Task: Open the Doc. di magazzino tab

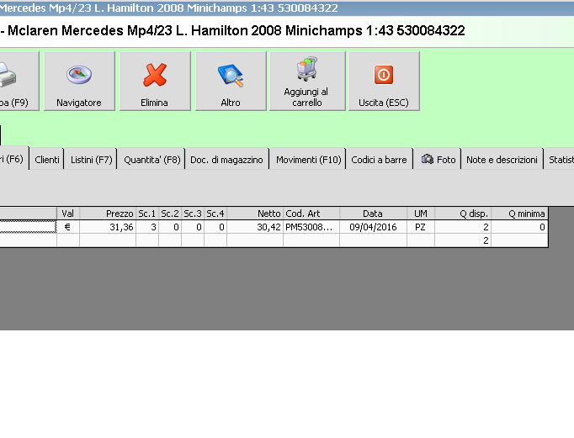Action: [x=226, y=160]
